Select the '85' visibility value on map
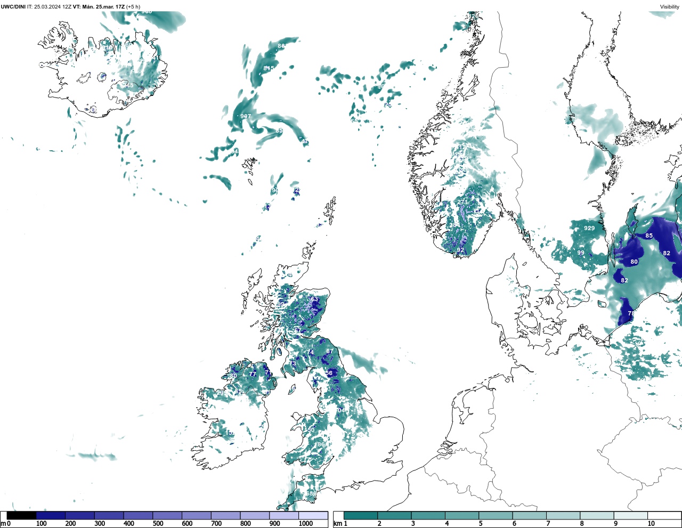 click(x=649, y=235)
